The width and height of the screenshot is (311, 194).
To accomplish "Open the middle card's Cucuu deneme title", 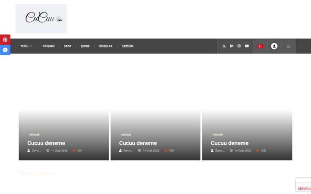I will pyautogui.click(x=138, y=143).
